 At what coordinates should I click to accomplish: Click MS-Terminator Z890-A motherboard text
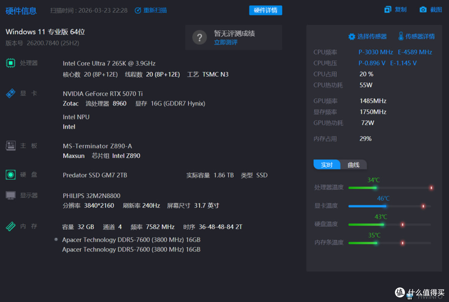click(97, 146)
